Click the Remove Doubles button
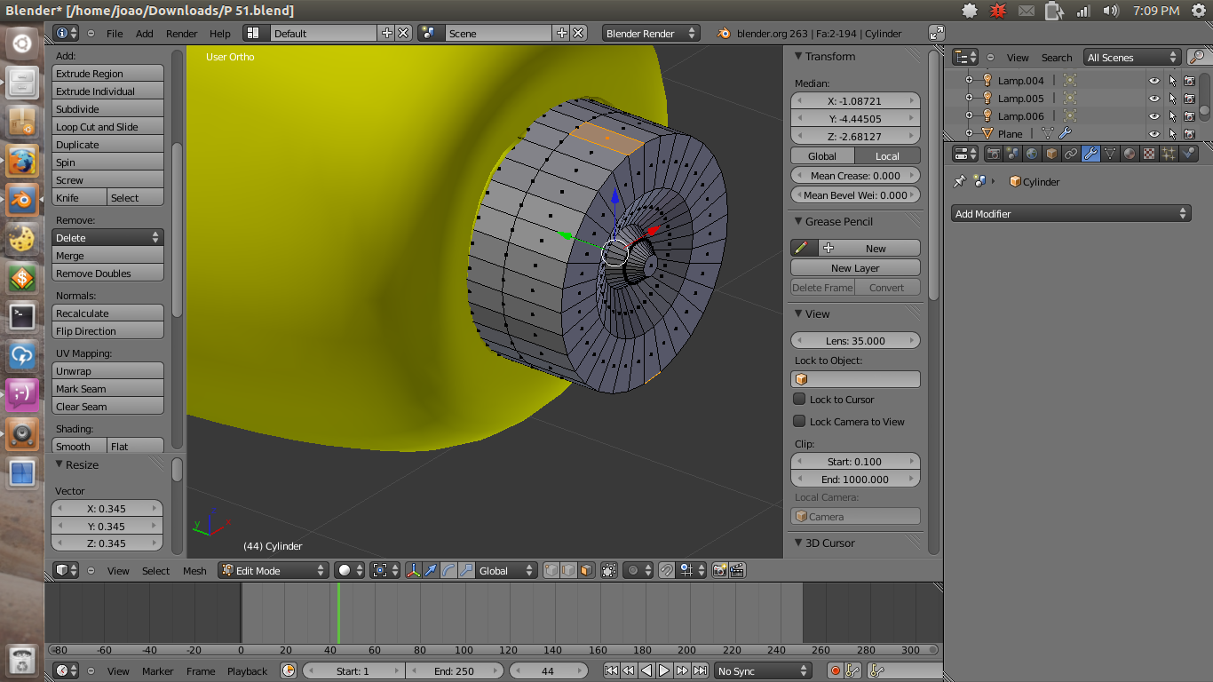The height and width of the screenshot is (682, 1213). click(107, 273)
